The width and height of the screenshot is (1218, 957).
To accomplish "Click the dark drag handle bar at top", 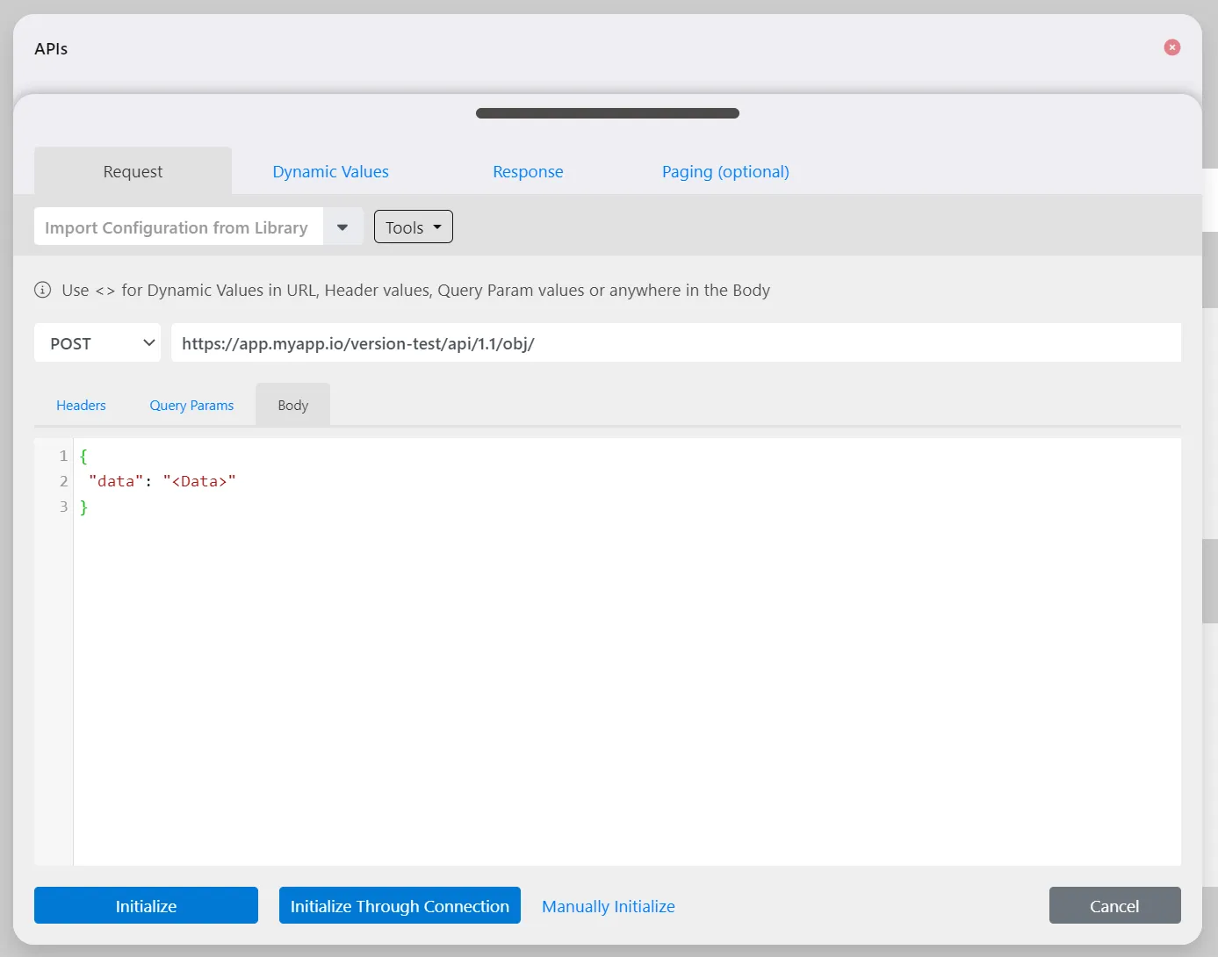I will 608,113.
